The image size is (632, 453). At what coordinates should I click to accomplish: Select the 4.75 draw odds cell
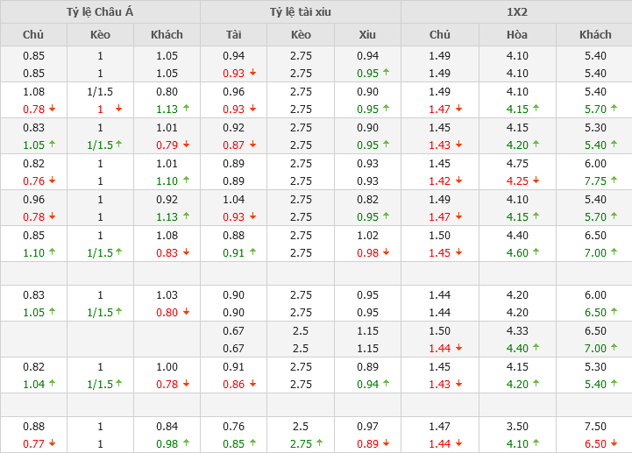click(x=517, y=163)
